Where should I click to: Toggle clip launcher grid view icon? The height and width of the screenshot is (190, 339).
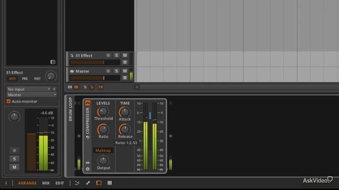pos(70,87)
